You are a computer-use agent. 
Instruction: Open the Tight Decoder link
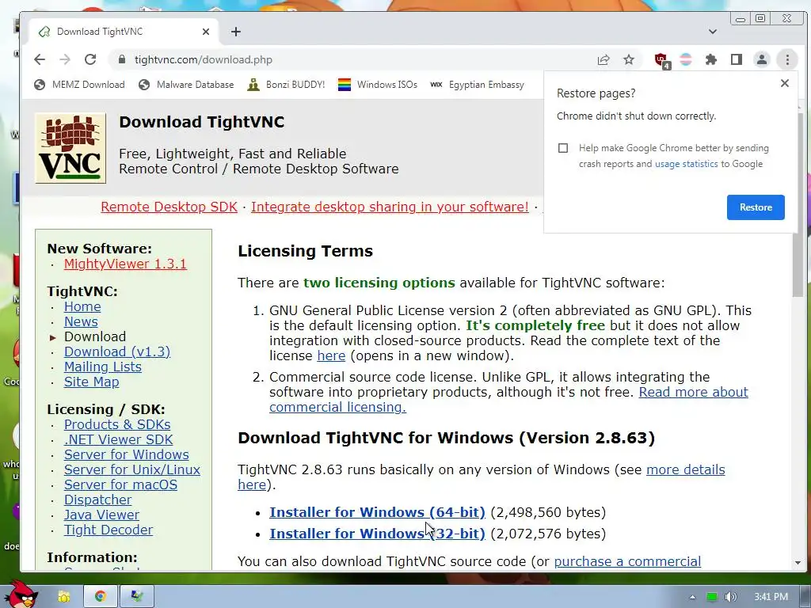109,530
